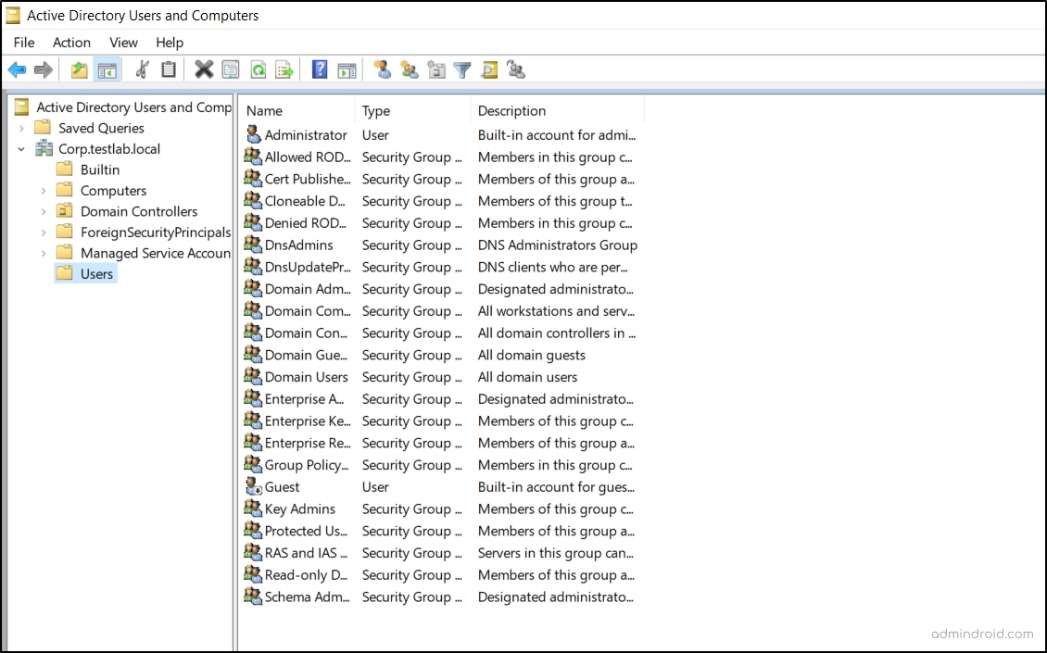The height and width of the screenshot is (653, 1047).
Task: Click the Create new group icon
Action: 409,69
